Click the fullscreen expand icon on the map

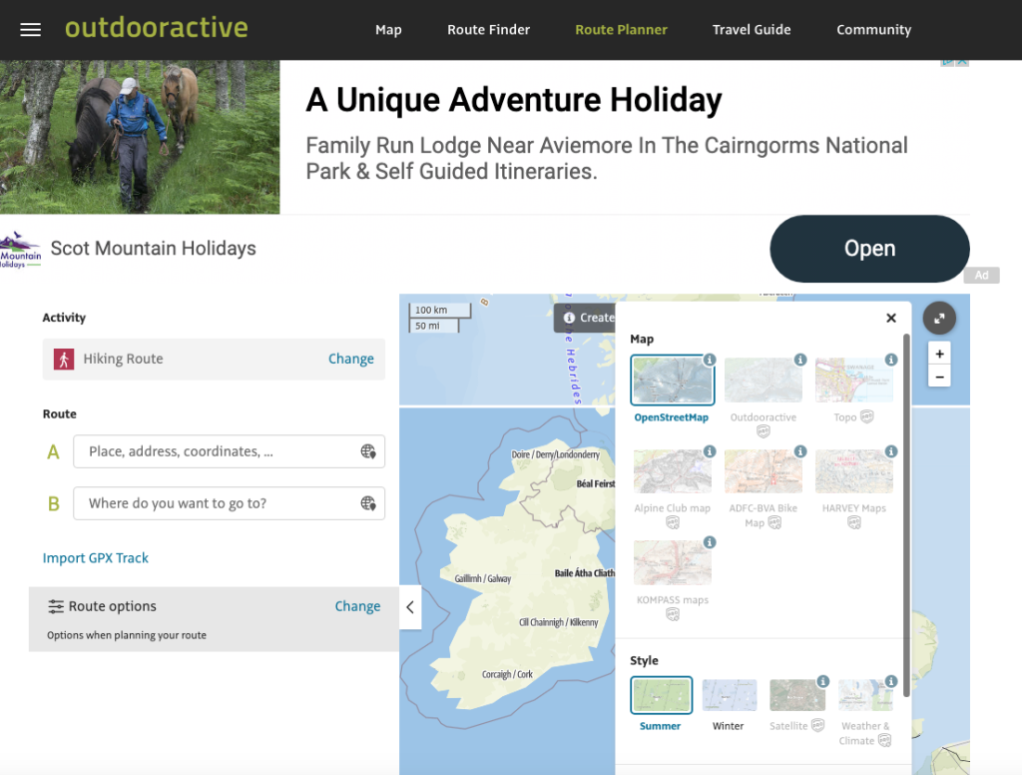coord(939,318)
